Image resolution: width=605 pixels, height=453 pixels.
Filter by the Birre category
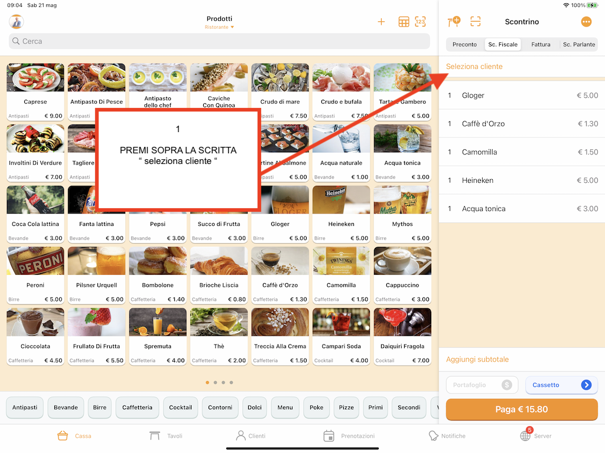coord(99,407)
